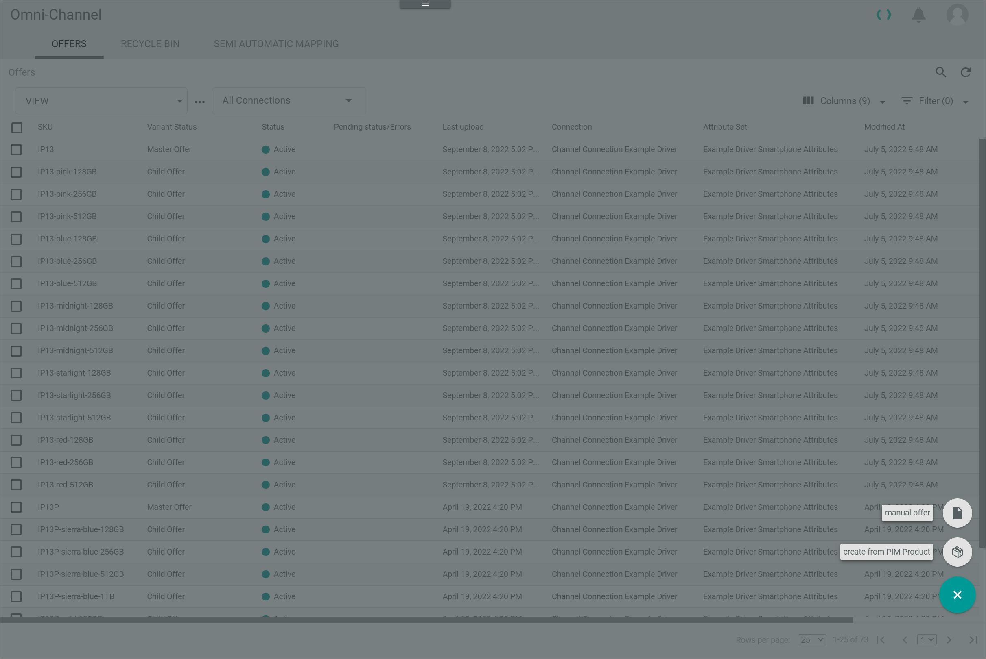
Task: Select the IP13-starlight-512GB checkbox
Action: (16, 418)
